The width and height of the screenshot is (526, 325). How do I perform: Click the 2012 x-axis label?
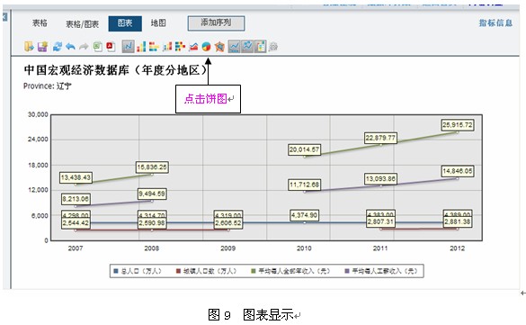(x=458, y=248)
